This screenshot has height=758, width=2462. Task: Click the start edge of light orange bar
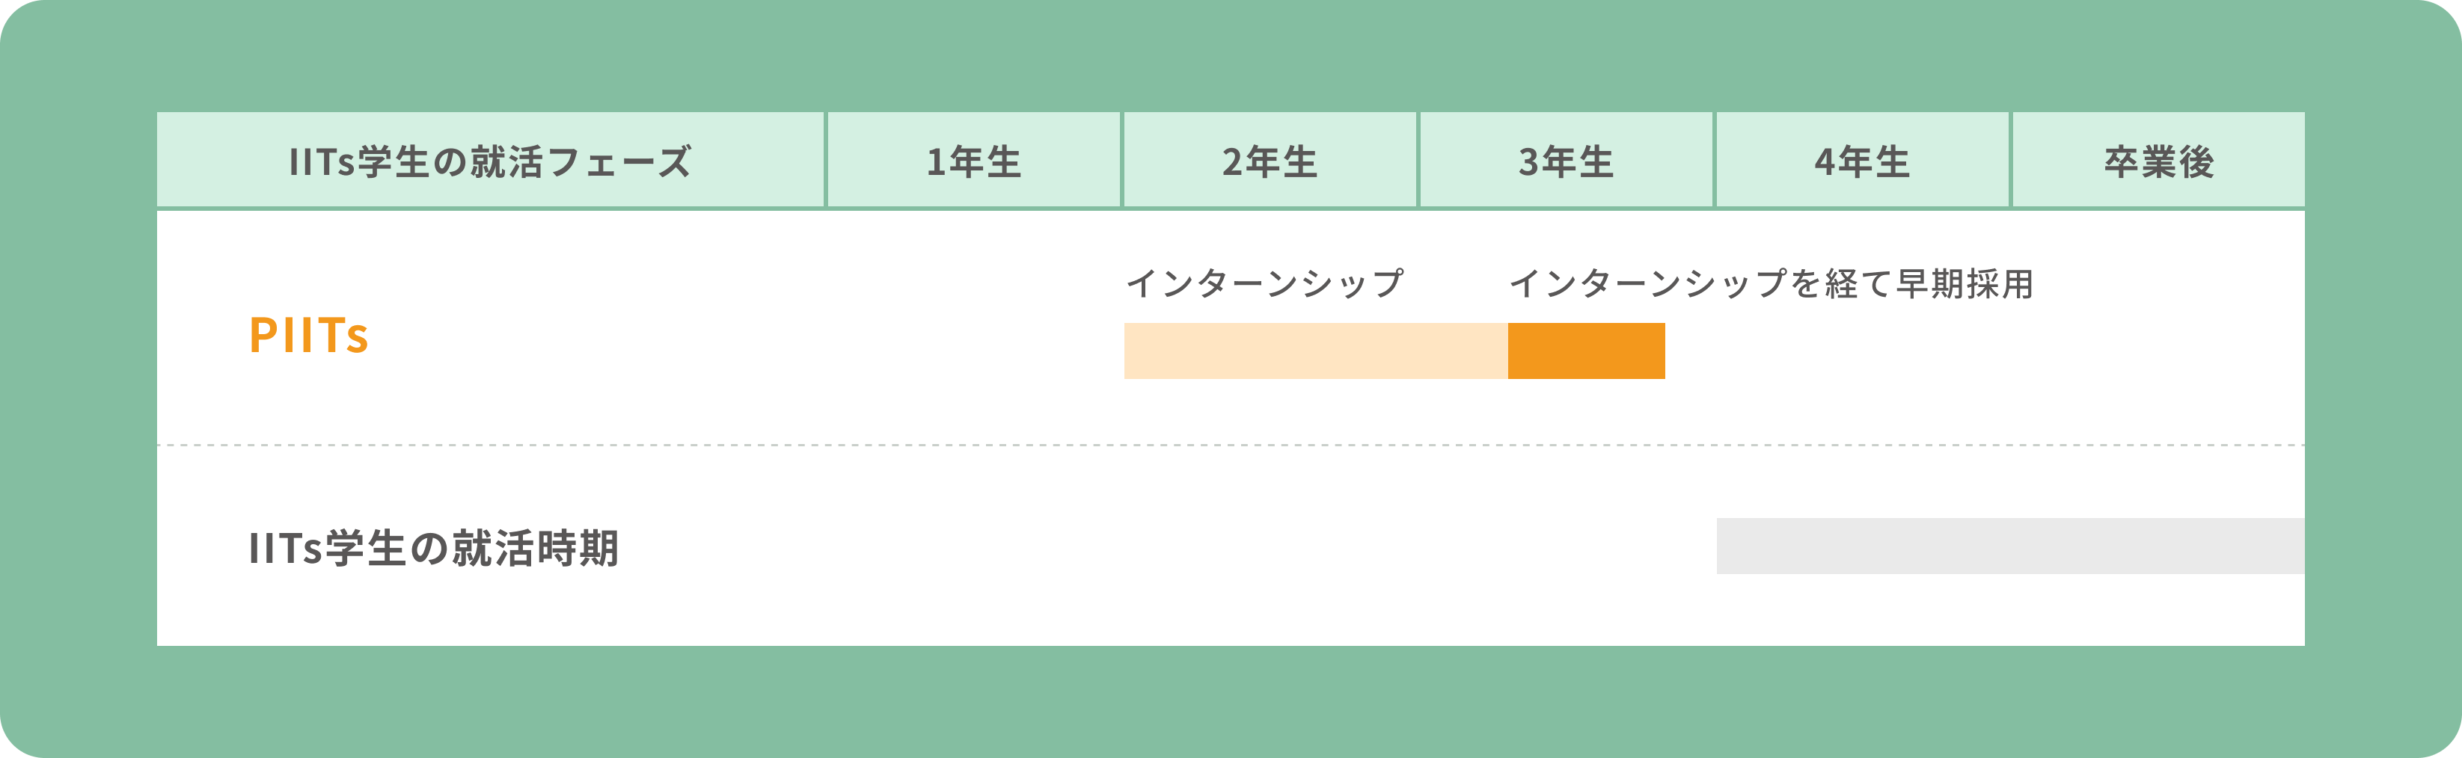click(x=1127, y=351)
